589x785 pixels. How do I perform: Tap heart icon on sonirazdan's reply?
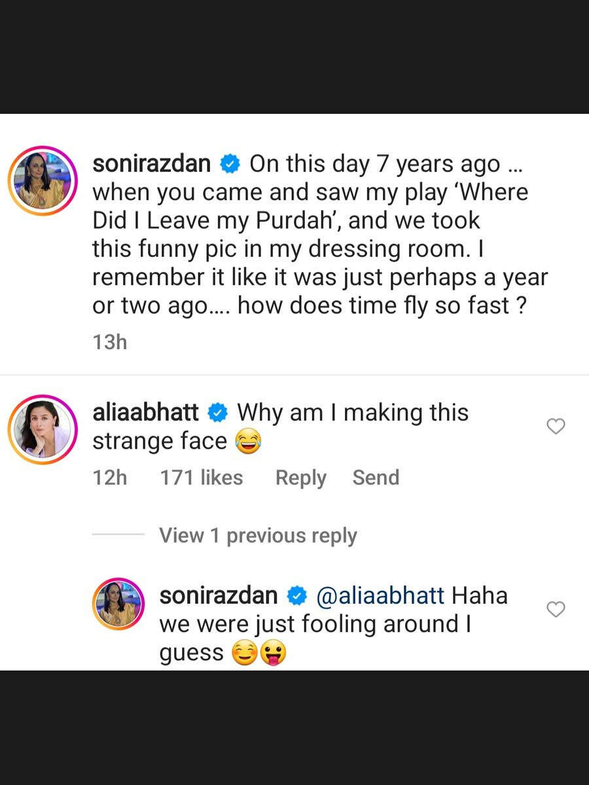[556, 610]
